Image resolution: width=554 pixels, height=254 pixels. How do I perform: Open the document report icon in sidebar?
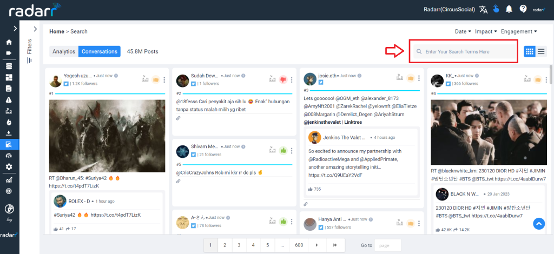pos(9,89)
